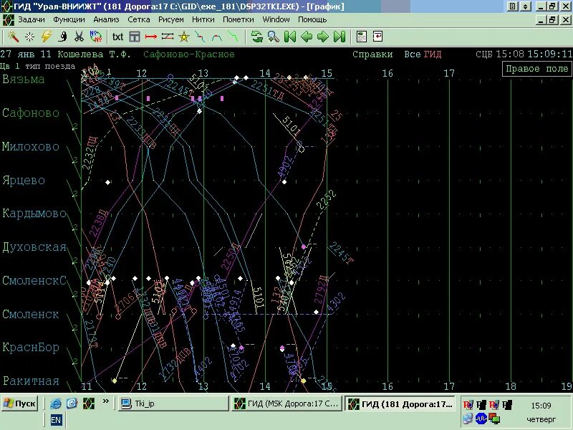Open the Нитки menu
573x430 pixels.
[203, 20]
